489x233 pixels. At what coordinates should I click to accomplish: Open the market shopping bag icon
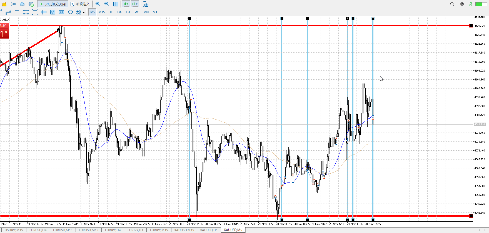click(x=4, y=4)
